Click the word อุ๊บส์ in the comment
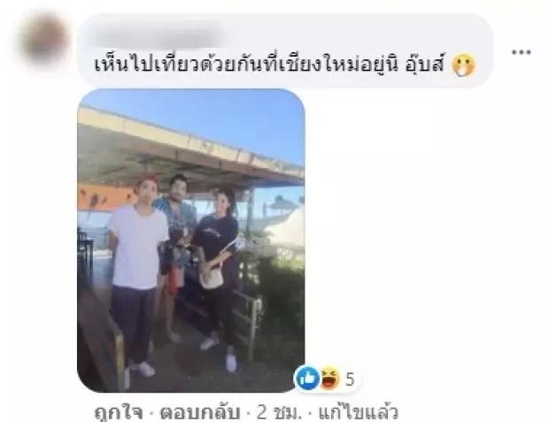The width and height of the screenshot is (549, 422). (x=425, y=65)
